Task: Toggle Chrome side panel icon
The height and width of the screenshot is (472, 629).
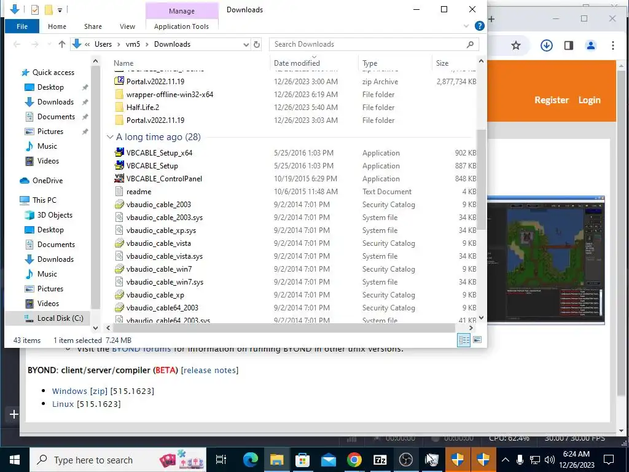Action: pyautogui.click(x=568, y=45)
